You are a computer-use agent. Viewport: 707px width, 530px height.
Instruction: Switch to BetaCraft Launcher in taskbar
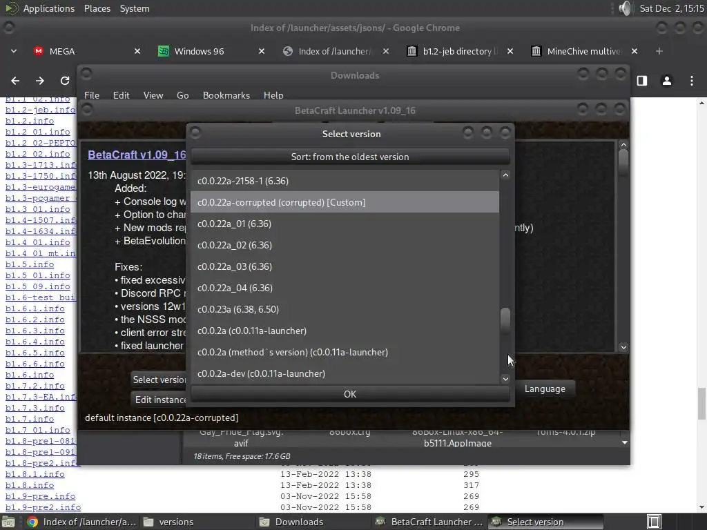429,522
